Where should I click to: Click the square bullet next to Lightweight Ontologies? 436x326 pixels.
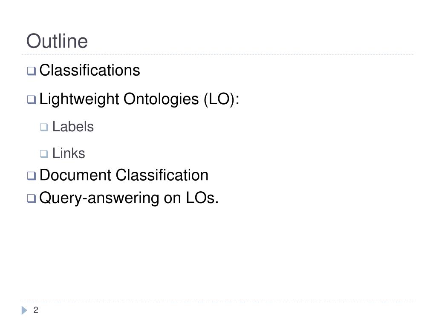click(32, 100)
